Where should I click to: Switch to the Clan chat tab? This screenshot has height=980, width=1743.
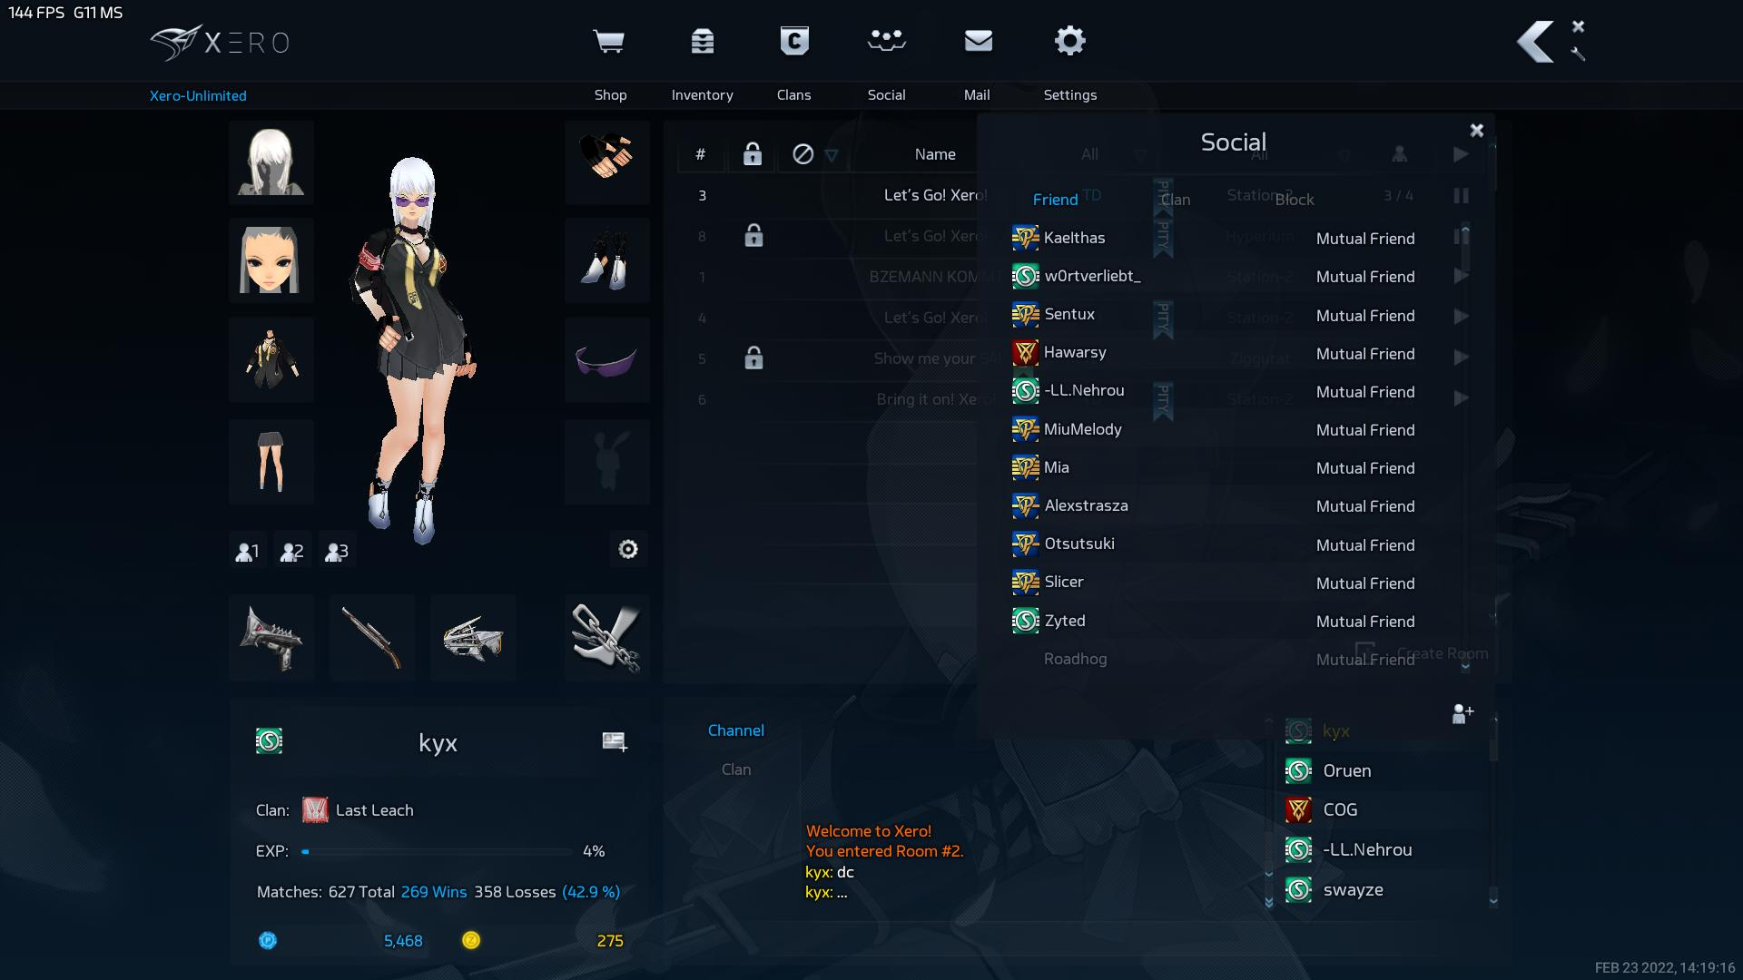click(735, 769)
